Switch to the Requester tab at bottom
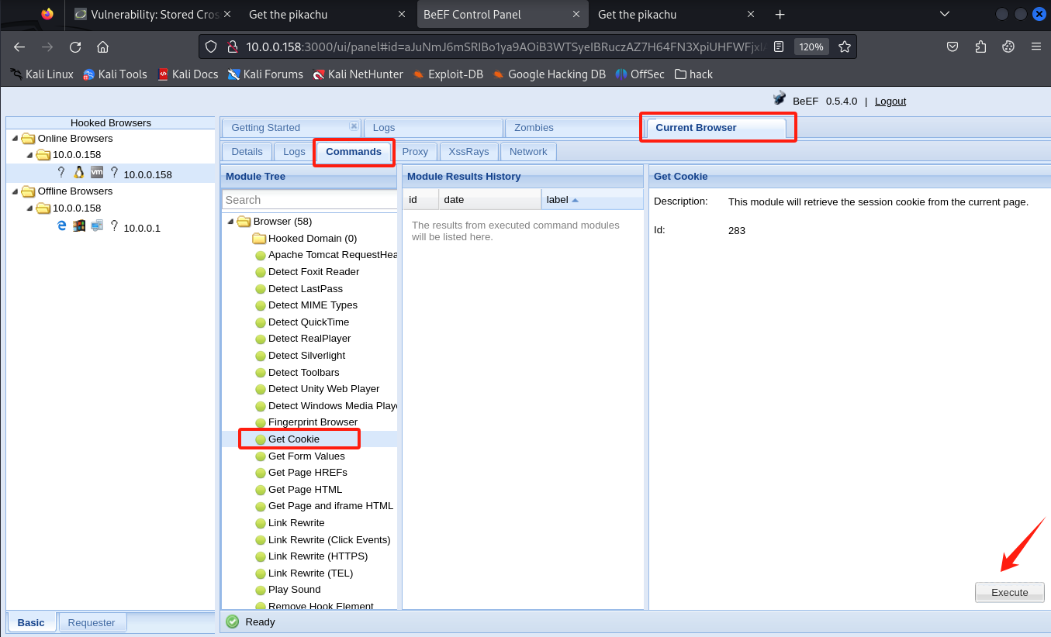 tap(92, 622)
